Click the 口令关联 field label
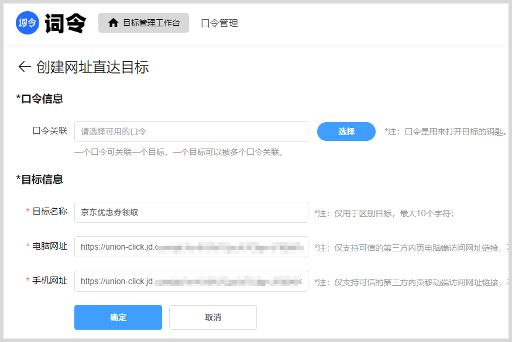The width and height of the screenshot is (512, 342). [x=50, y=131]
